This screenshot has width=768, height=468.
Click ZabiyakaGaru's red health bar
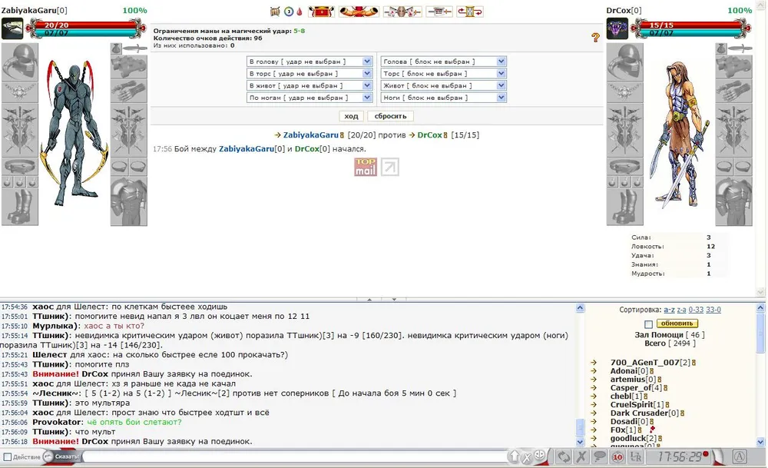(84, 25)
